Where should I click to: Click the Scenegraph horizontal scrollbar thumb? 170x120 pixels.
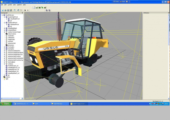point(11,98)
